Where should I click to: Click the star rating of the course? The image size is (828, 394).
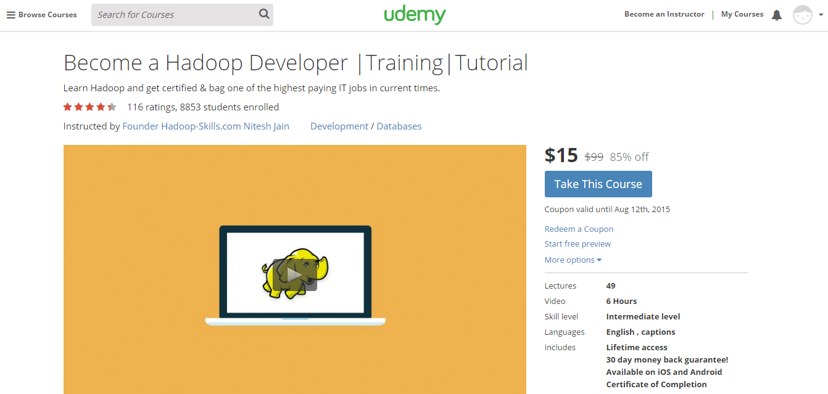point(89,107)
